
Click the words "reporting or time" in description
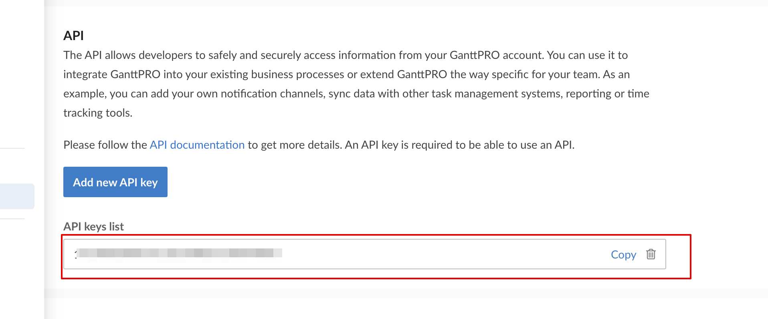(607, 93)
